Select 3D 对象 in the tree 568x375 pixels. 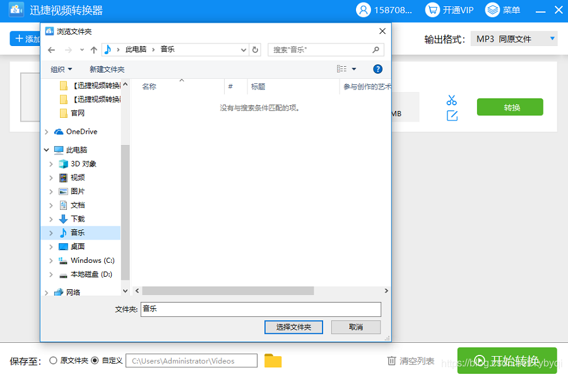pos(83,164)
